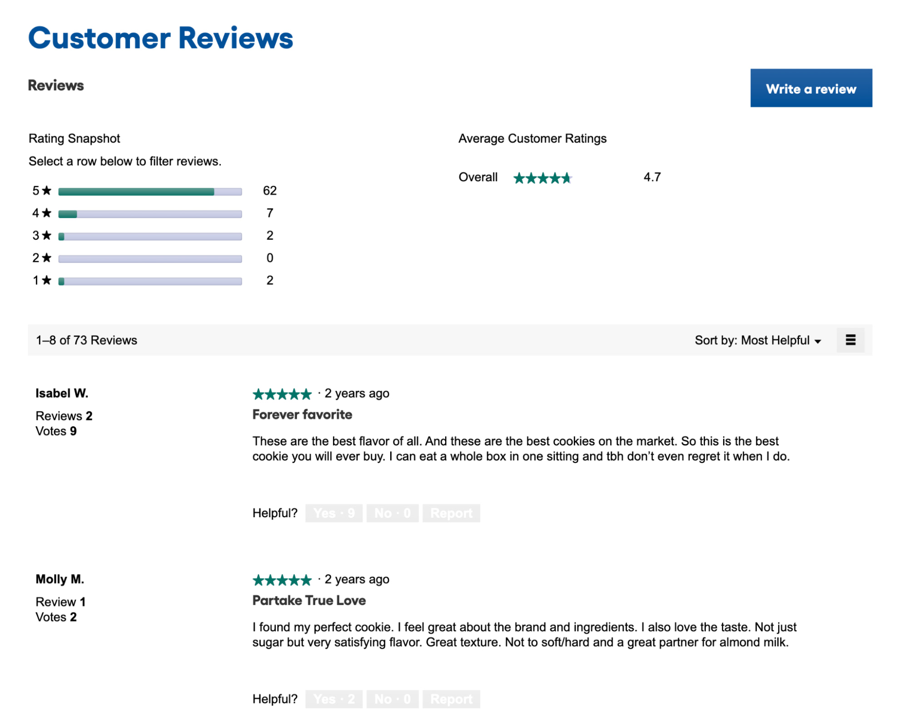Filter reviews by selecting the 1-star row
The image size is (908, 727).
[150, 280]
